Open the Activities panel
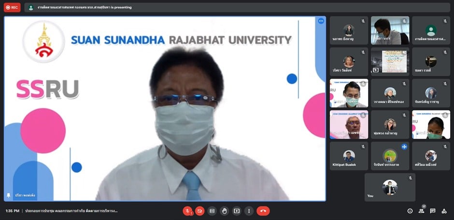454x220 pixels. coord(444,211)
